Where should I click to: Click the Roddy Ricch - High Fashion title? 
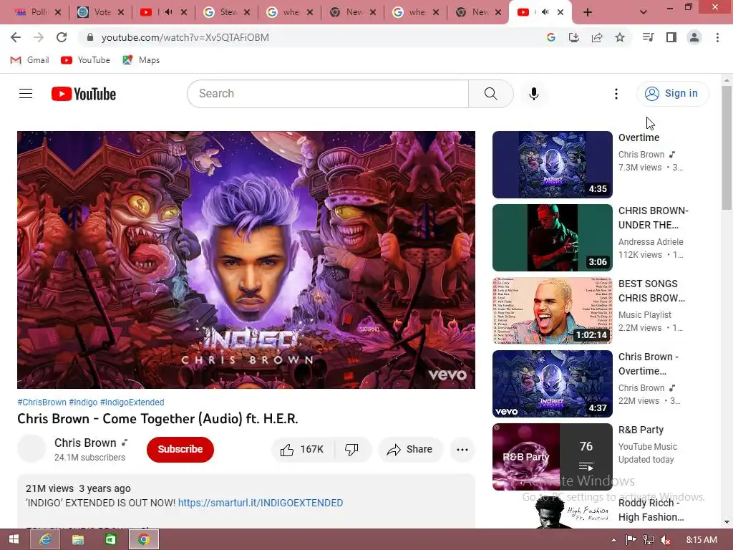(x=651, y=510)
